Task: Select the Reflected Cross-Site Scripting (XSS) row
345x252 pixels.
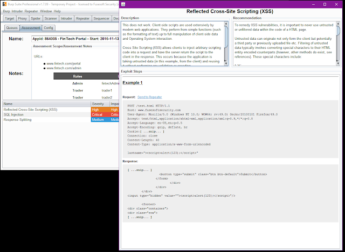Action: (61, 110)
